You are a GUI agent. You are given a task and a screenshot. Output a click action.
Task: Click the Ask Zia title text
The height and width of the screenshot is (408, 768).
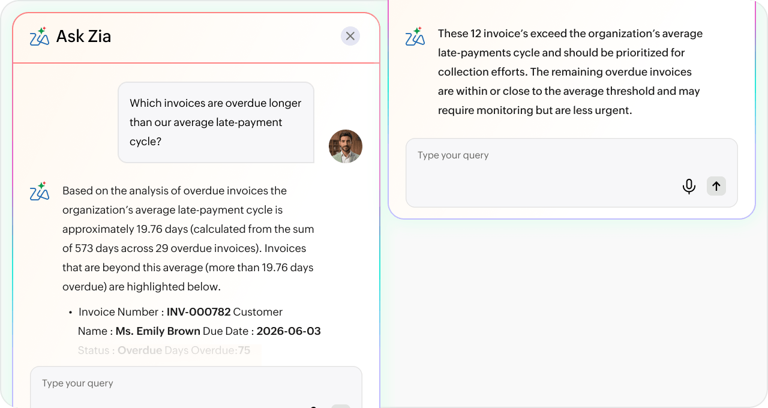[83, 37]
